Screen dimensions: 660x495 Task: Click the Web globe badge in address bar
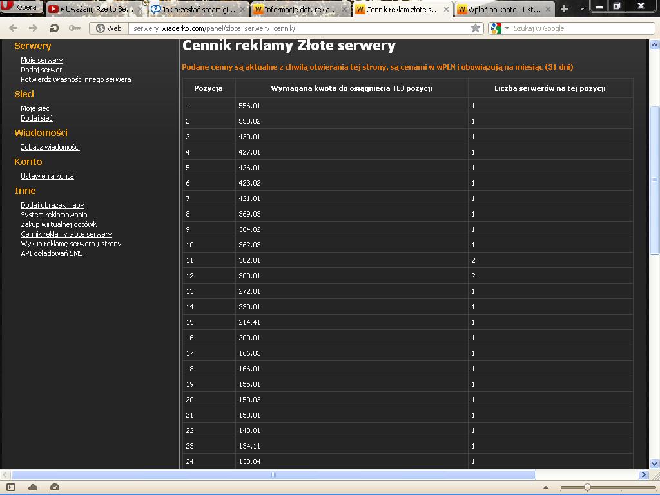tap(109, 28)
